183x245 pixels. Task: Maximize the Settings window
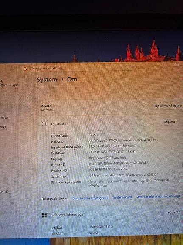tap(177, 65)
